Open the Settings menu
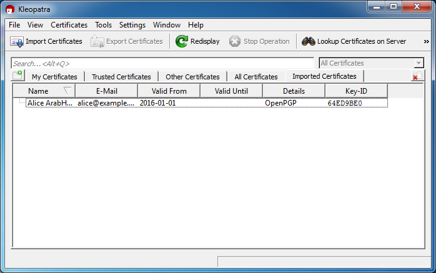Screen dimensions: 436x273 (132, 25)
